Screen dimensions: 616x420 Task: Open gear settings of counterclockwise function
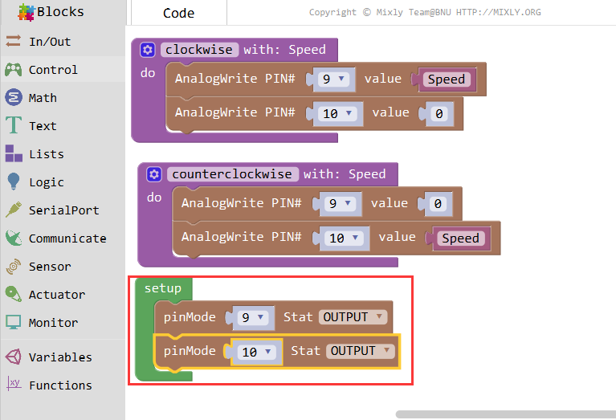(x=154, y=174)
